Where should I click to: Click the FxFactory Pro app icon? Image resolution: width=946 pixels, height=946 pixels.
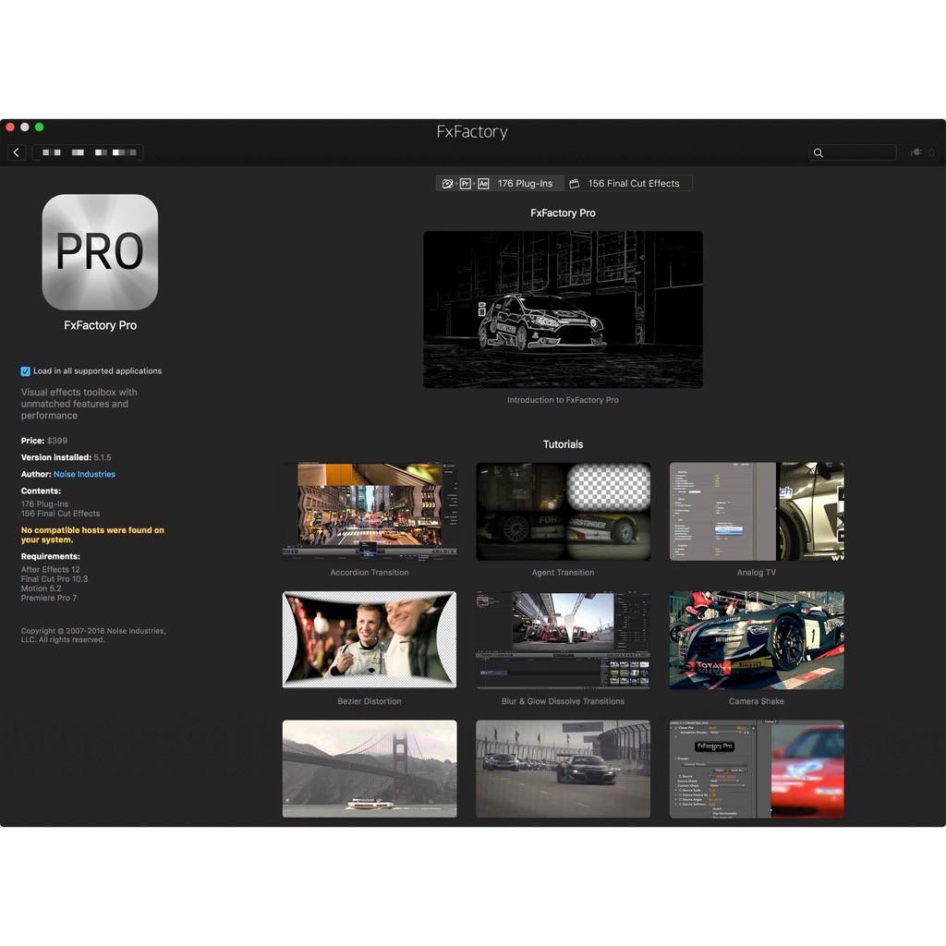100,252
